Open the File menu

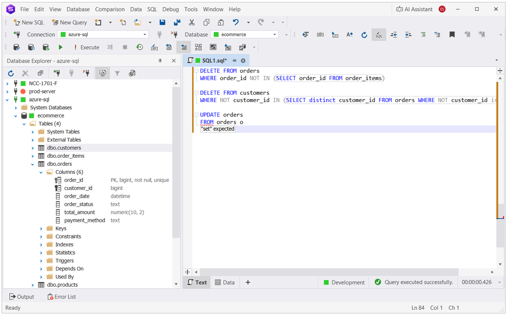pyautogui.click(x=24, y=9)
